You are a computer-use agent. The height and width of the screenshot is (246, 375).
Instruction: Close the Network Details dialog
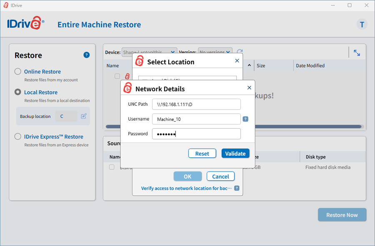(249, 88)
